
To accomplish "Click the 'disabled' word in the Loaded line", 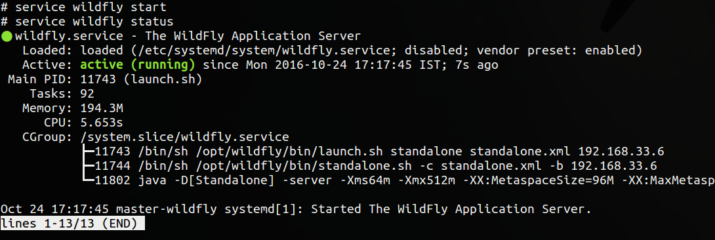I will (x=434, y=50).
